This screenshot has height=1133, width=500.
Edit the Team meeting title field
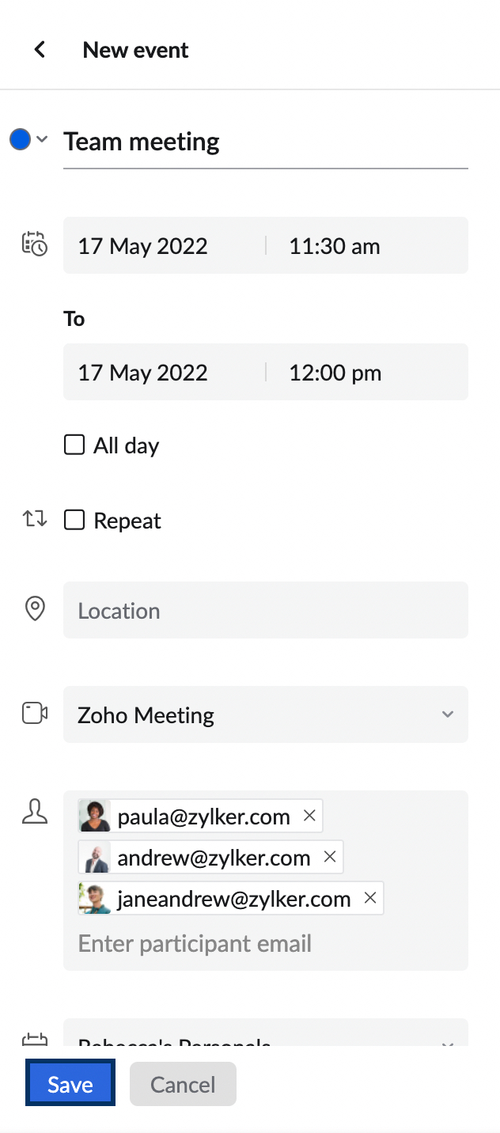pyautogui.click(x=266, y=142)
